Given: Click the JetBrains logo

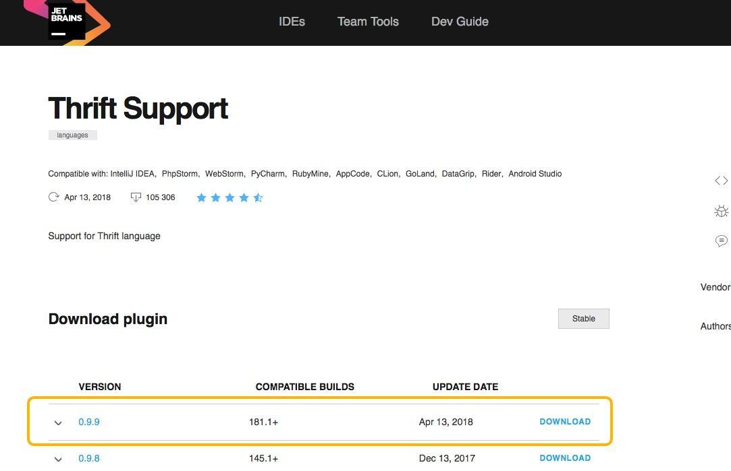Looking at the screenshot, I should pyautogui.click(x=67, y=22).
